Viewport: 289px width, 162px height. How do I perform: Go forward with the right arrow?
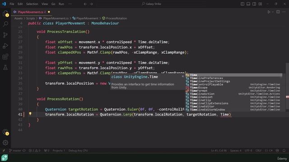point(91,4)
